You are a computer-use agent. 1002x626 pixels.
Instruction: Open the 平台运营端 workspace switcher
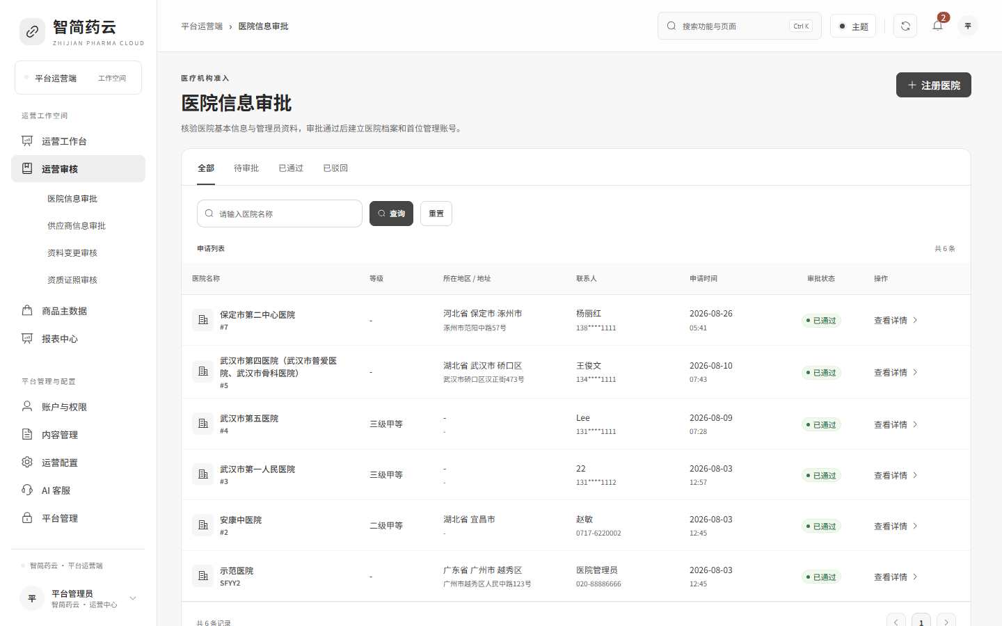(x=78, y=78)
